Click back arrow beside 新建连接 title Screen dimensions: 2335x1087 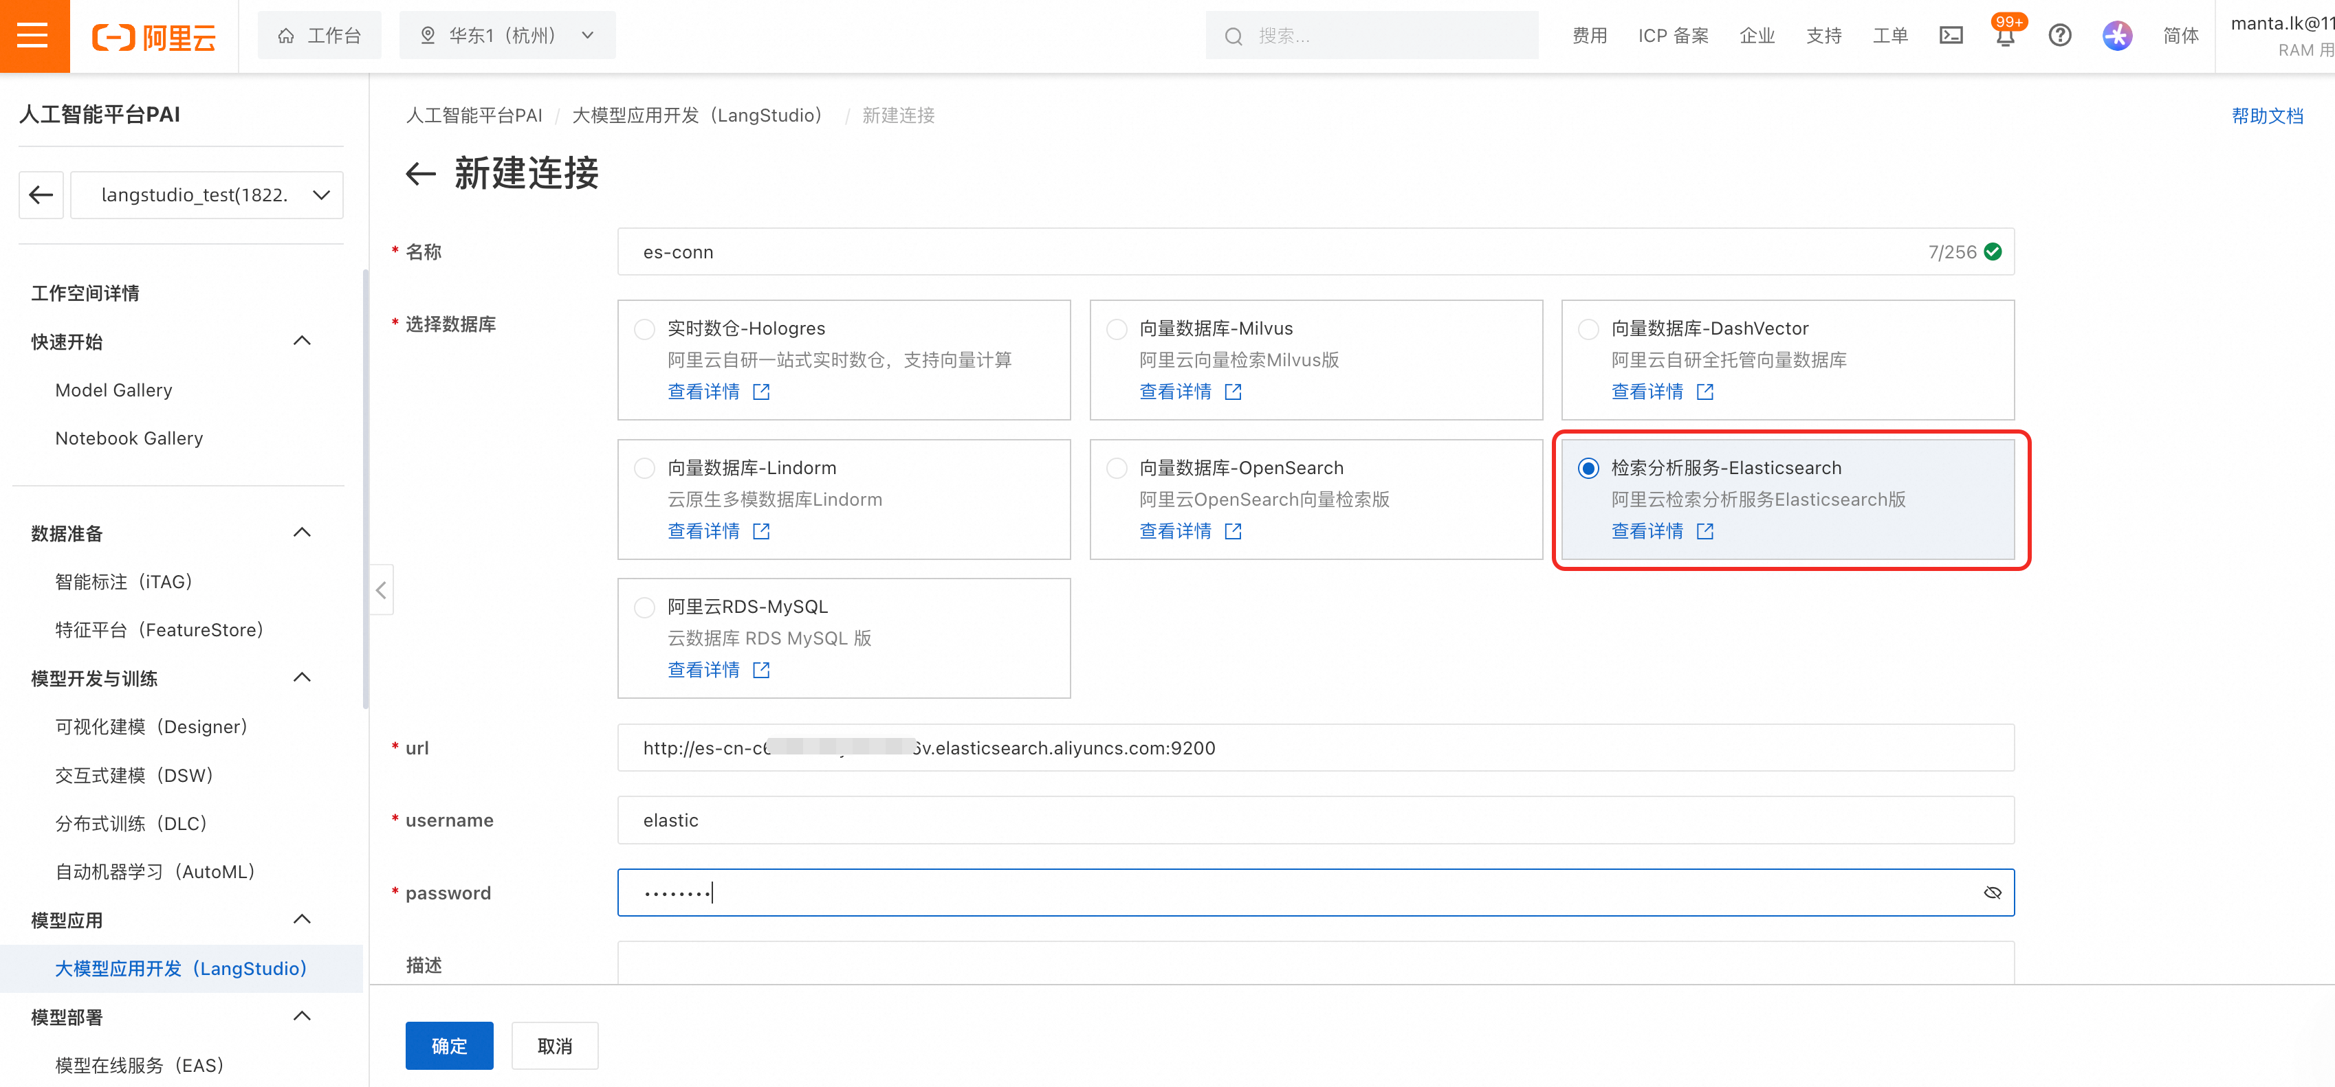(x=419, y=173)
